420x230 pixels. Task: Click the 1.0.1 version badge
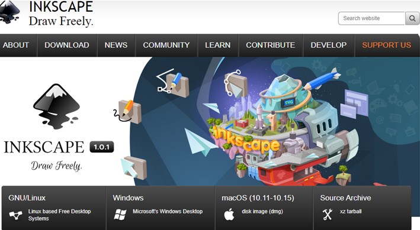pos(102,147)
